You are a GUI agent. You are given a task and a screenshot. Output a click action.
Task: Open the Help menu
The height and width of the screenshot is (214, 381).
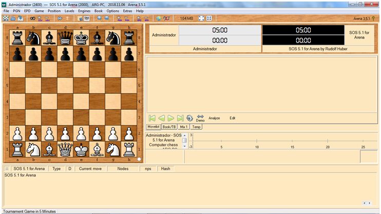(x=140, y=11)
